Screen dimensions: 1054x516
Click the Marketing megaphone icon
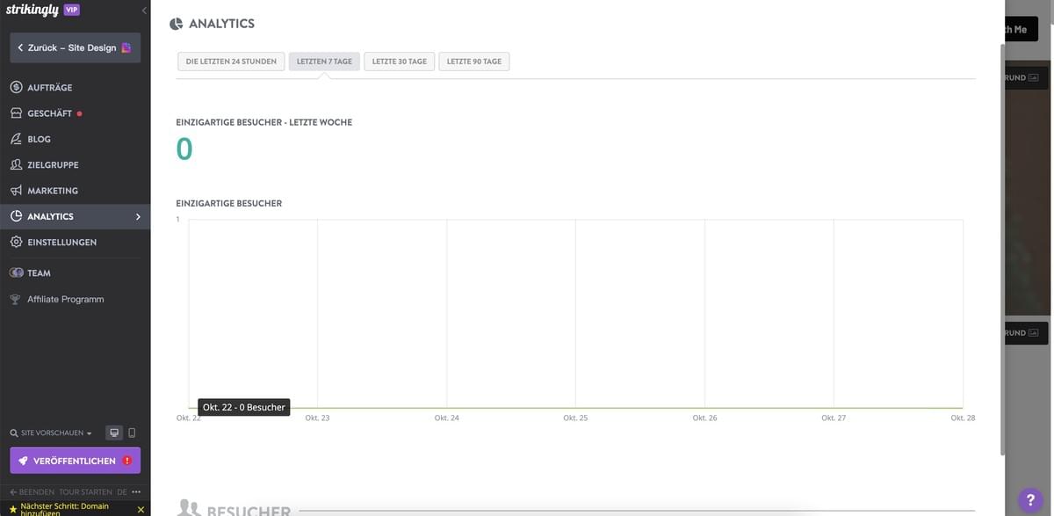pos(16,191)
